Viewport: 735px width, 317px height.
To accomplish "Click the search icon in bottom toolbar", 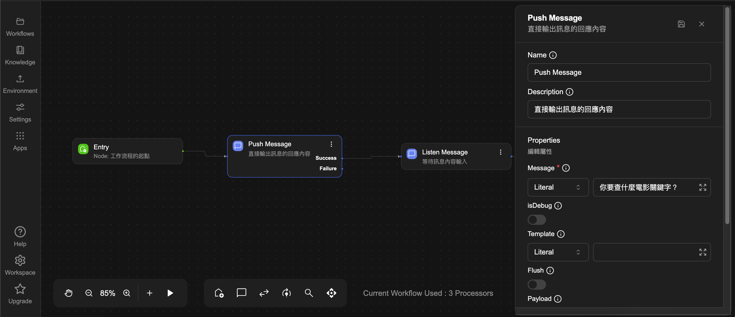I will coord(309,293).
